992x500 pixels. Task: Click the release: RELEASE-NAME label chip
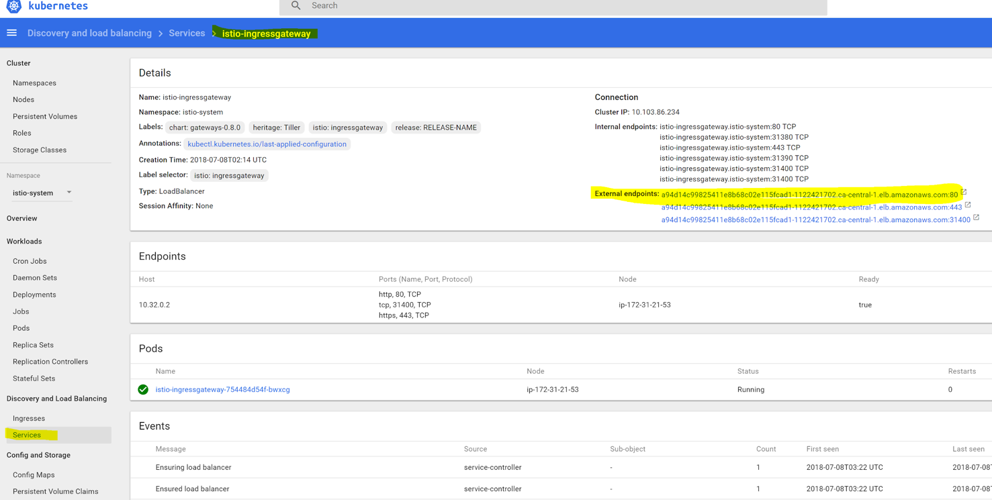pos(436,128)
